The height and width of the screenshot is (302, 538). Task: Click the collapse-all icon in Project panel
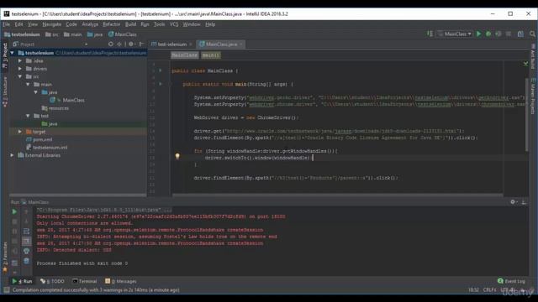tap(119, 44)
